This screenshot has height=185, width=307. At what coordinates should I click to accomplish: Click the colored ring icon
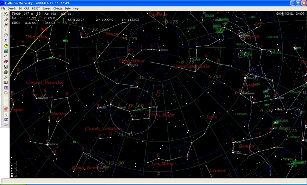point(6,93)
